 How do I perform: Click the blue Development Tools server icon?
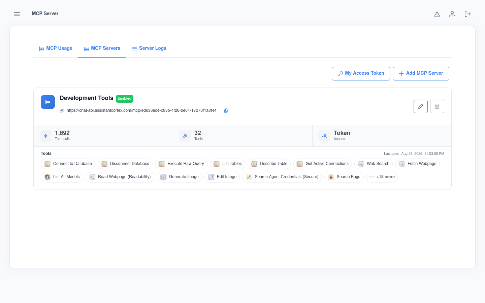pos(48,102)
